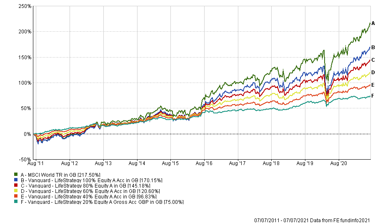Screen dimensions: 375x223
Task: Click the Aug '20 x-axis label
Action: [x=338, y=163]
